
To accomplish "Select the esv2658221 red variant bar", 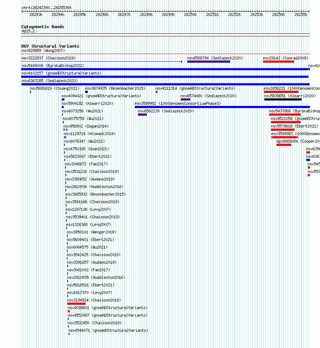I will 281,92.
